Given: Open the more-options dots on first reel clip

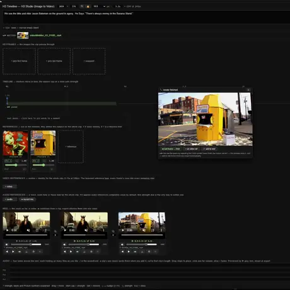Looking at the screenshot, I should [x=45, y=230].
